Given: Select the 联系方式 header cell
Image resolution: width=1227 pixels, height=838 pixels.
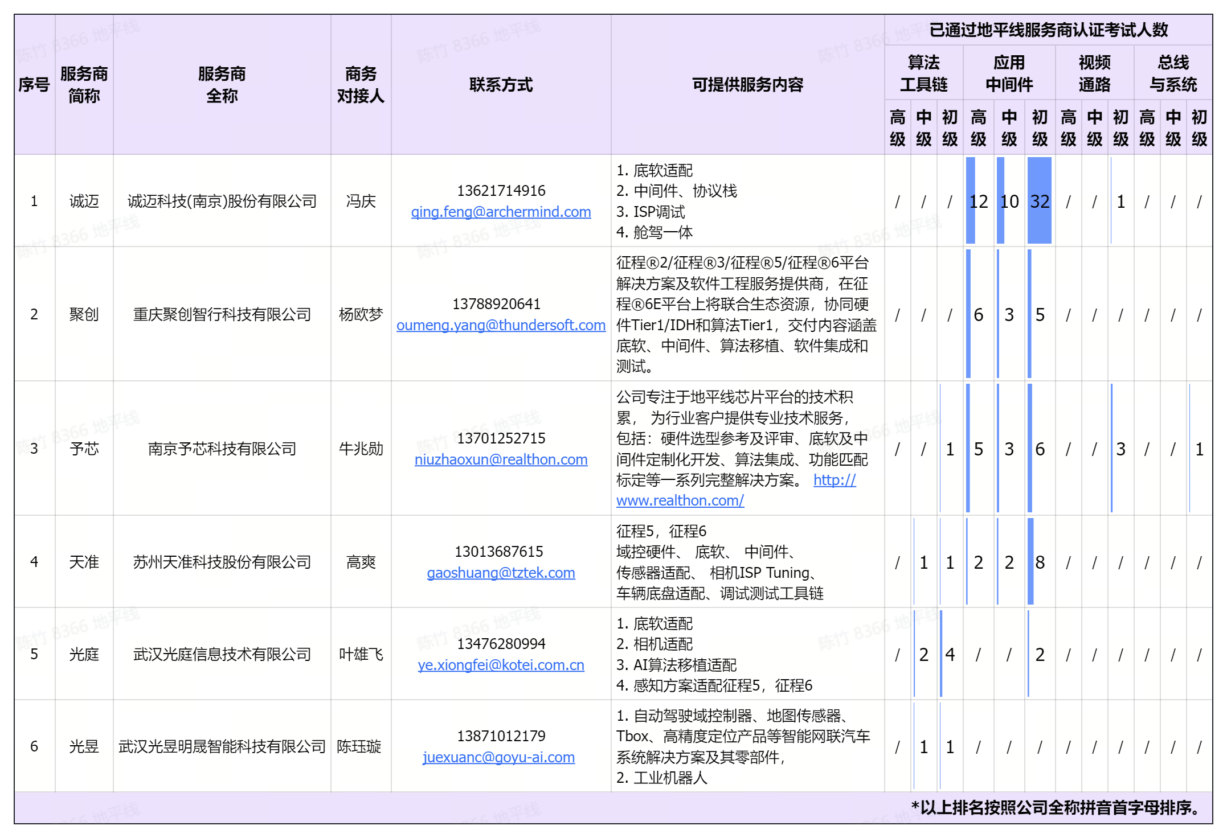Looking at the screenshot, I should click(x=501, y=85).
